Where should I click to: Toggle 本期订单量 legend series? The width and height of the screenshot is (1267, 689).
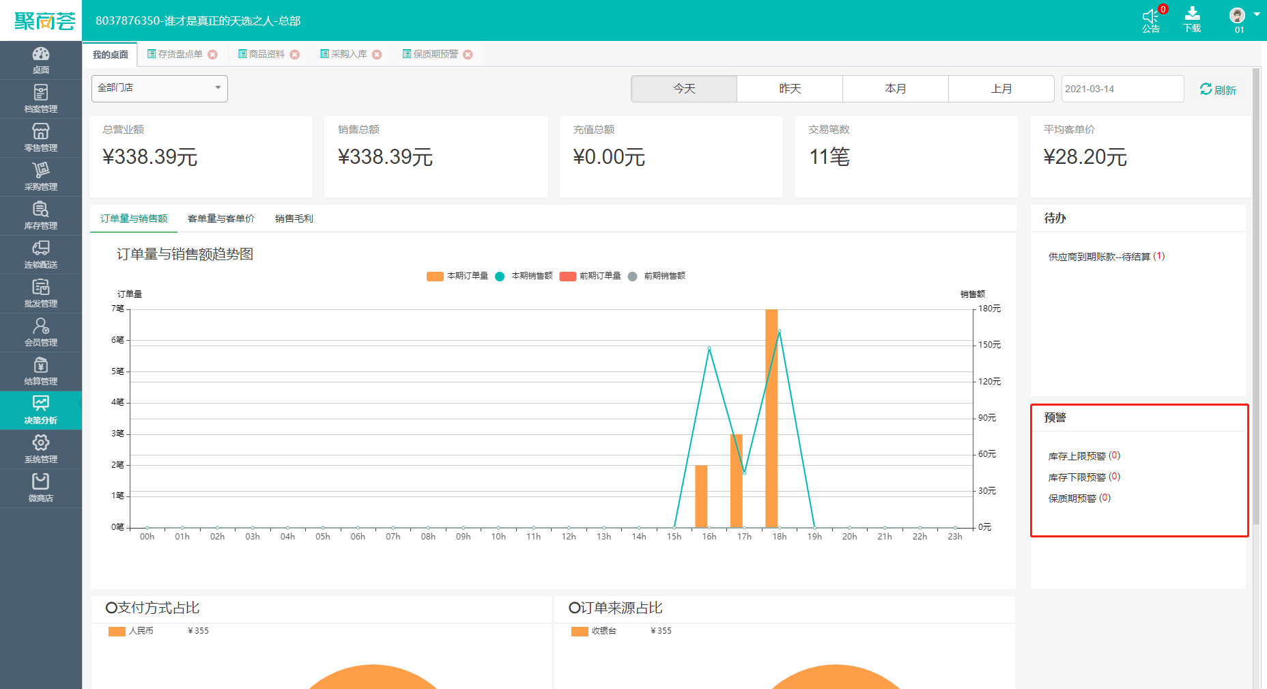(457, 276)
